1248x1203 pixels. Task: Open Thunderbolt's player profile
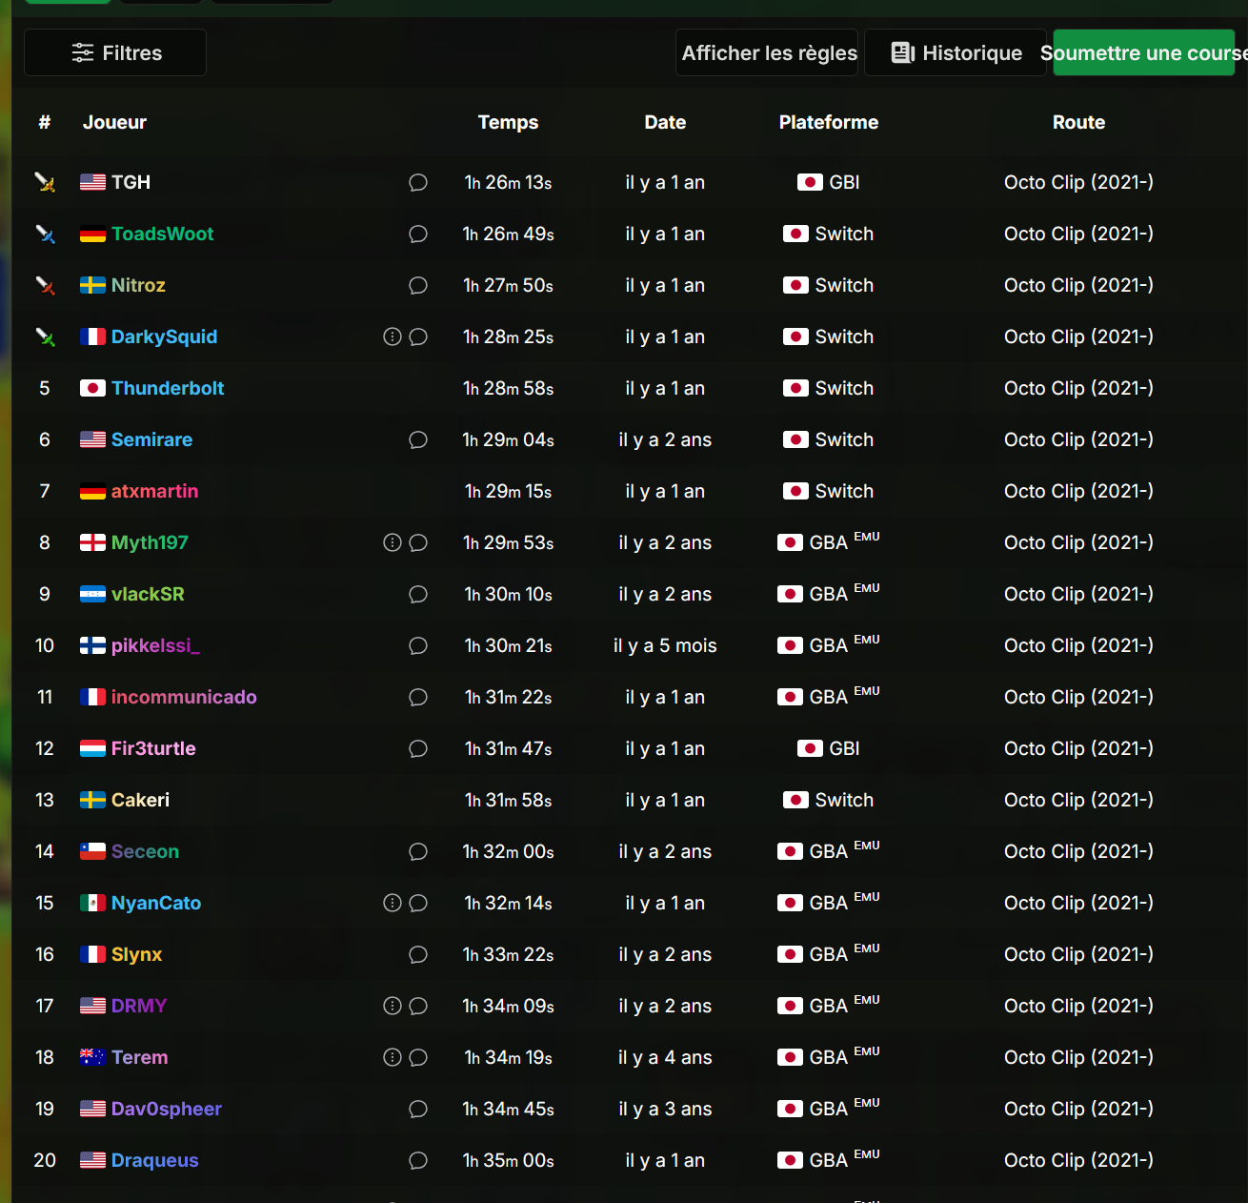[x=168, y=388]
